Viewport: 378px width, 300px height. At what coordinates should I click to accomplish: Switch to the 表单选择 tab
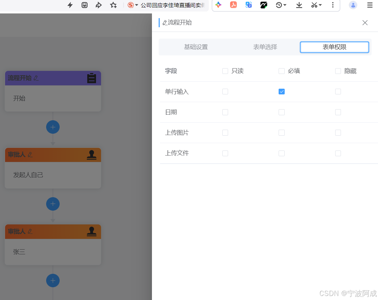(265, 47)
